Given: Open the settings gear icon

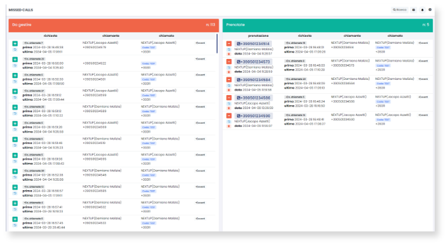Looking at the screenshot, I should (430, 10).
